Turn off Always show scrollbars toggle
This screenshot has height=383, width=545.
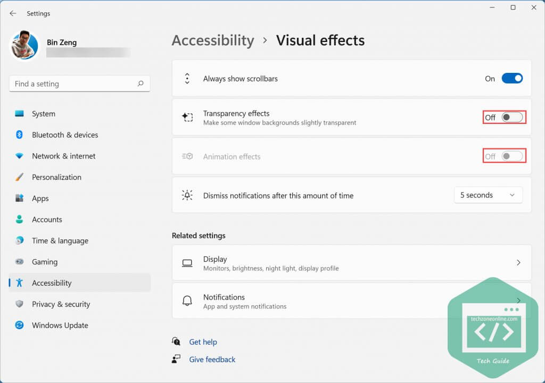pos(512,79)
